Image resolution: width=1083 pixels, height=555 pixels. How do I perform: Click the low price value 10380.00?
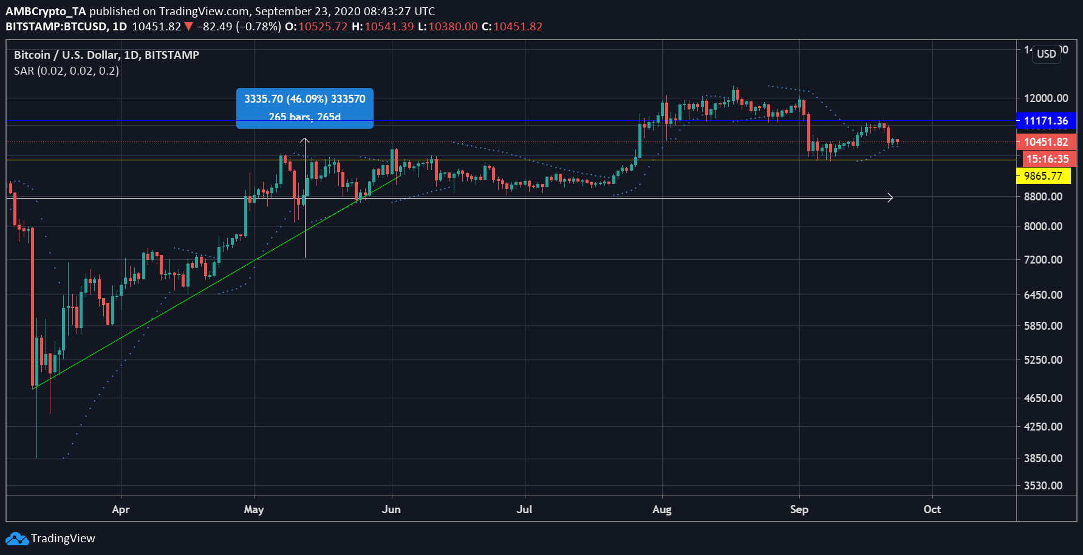click(453, 27)
